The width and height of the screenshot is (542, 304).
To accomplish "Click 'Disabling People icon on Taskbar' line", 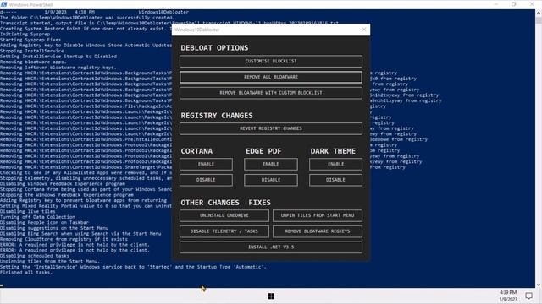I will click(44, 222).
